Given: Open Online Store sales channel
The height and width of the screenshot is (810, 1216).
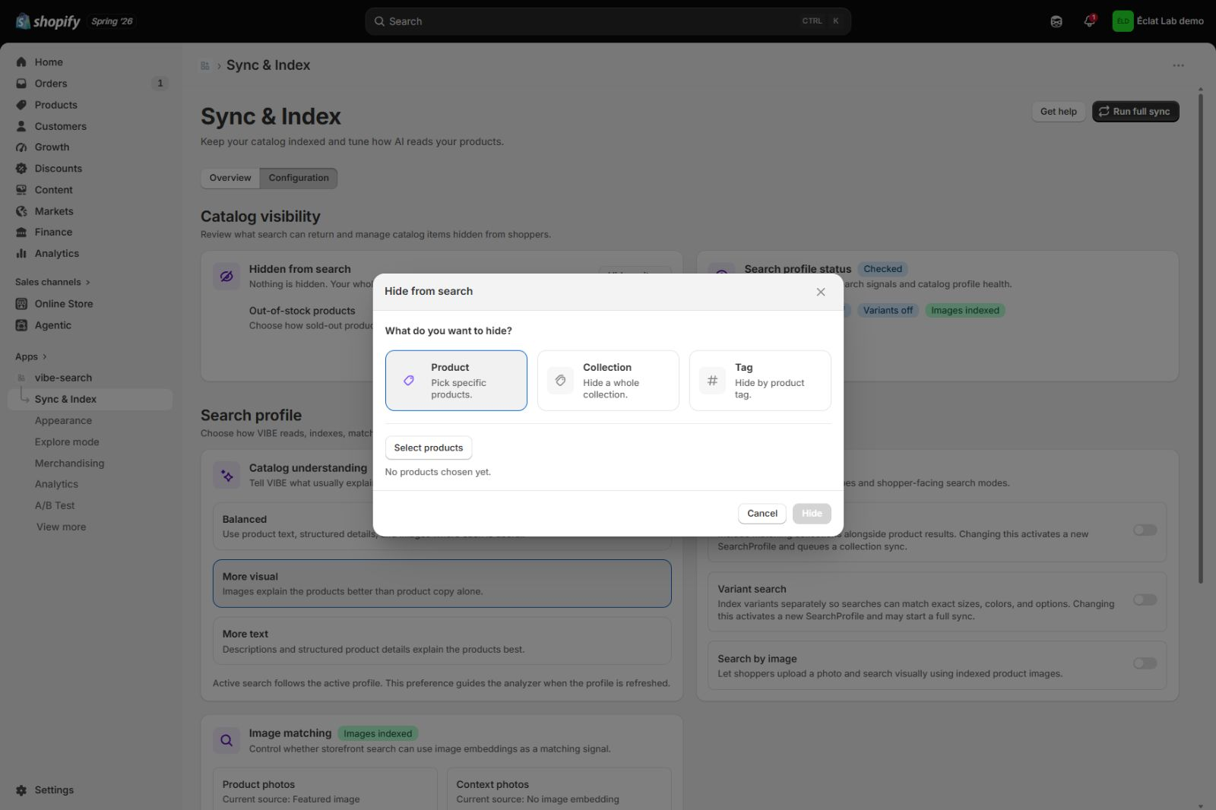Looking at the screenshot, I should pos(64,304).
